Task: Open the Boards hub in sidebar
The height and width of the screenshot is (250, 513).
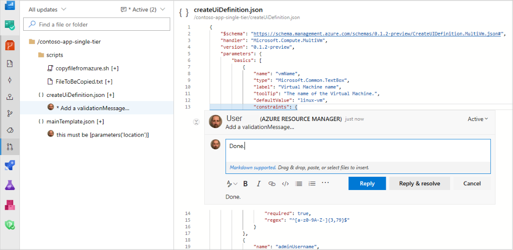Action: (x=10, y=25)
